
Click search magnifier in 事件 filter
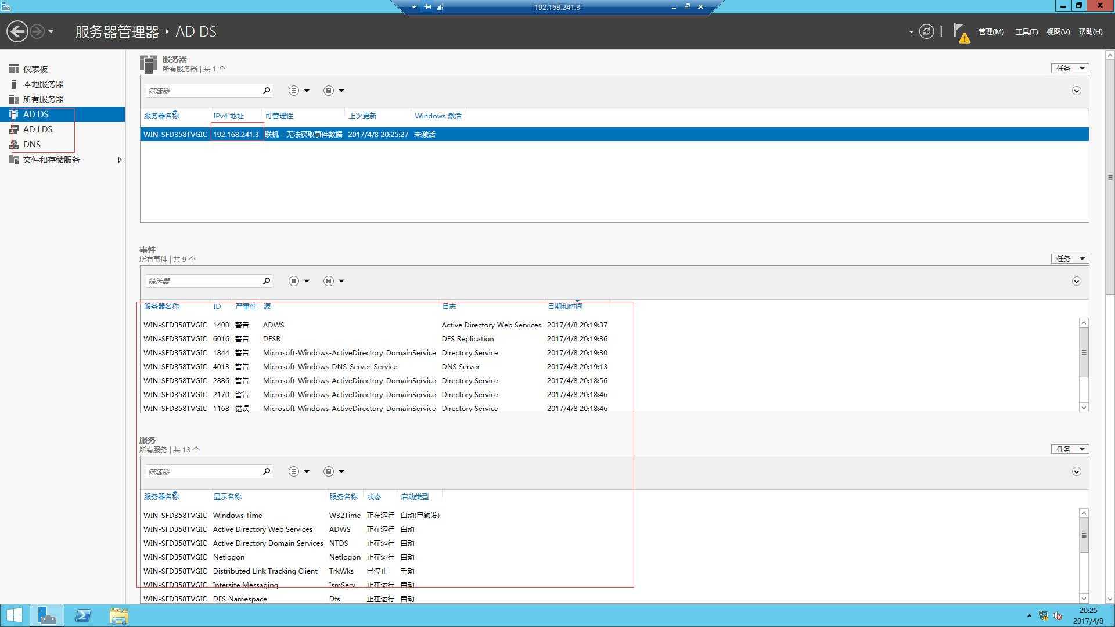pyautogui.click(x=267, y=281)
